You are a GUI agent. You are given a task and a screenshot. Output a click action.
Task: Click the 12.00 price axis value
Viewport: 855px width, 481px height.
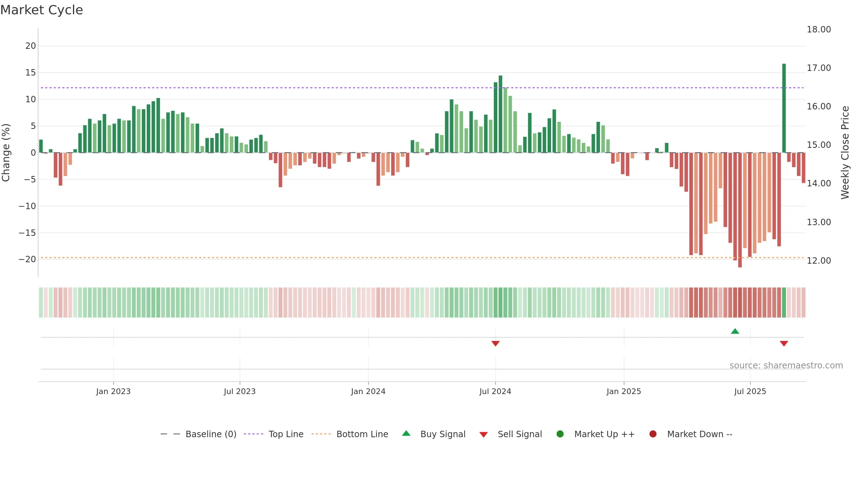coord(819,261)
